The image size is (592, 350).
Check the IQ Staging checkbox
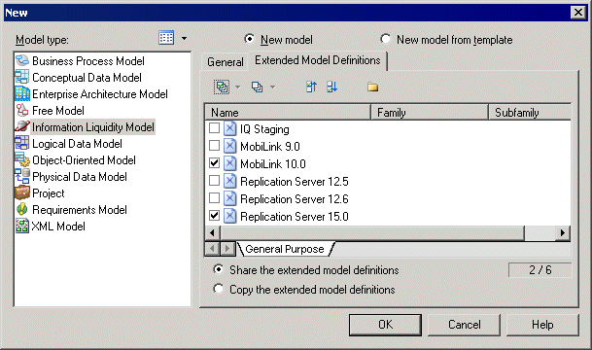click(214, 128)
